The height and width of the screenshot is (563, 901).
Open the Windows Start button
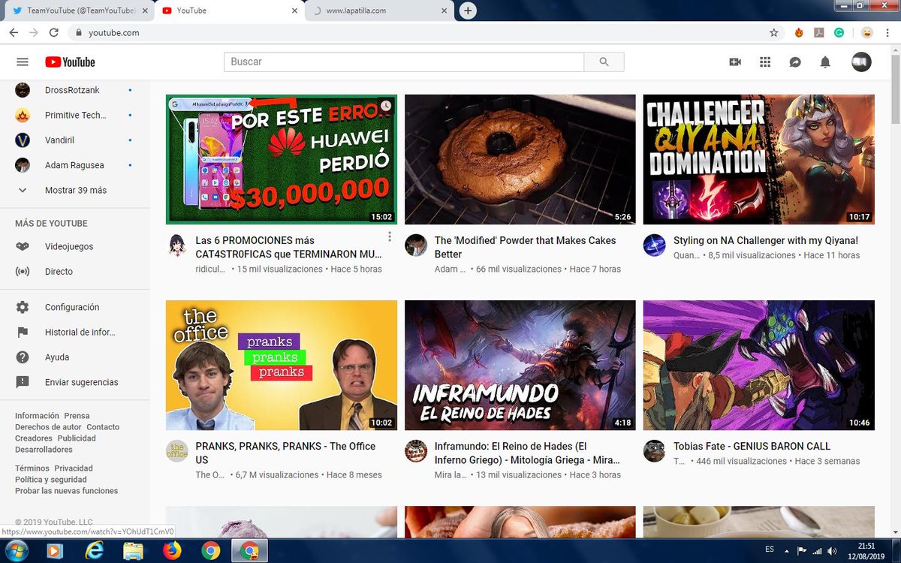pyautogui.click(x=16, y=551)
